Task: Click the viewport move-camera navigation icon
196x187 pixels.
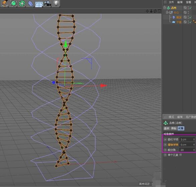Action: pyautogui.click(x=147, y=11)
